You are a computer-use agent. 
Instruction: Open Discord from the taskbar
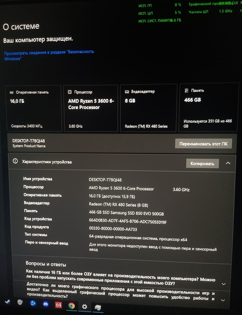(46, 304)
